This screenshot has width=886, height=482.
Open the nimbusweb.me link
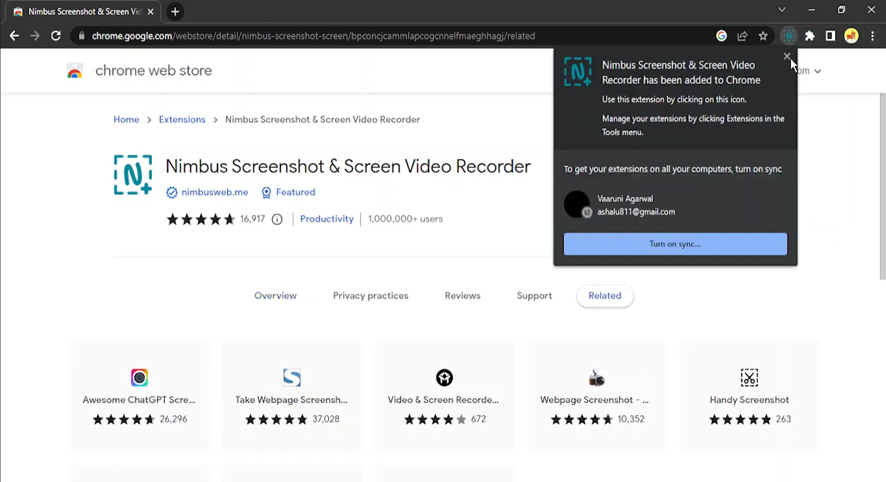click(214, 192)
